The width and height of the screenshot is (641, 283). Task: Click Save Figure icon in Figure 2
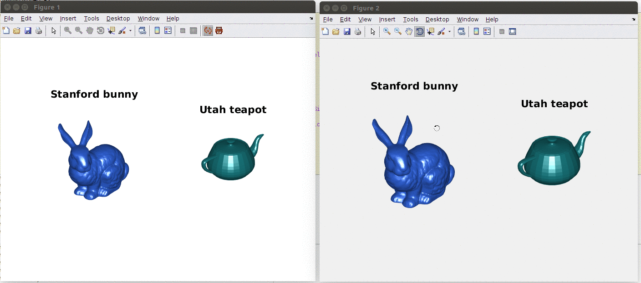pos(347,31)
